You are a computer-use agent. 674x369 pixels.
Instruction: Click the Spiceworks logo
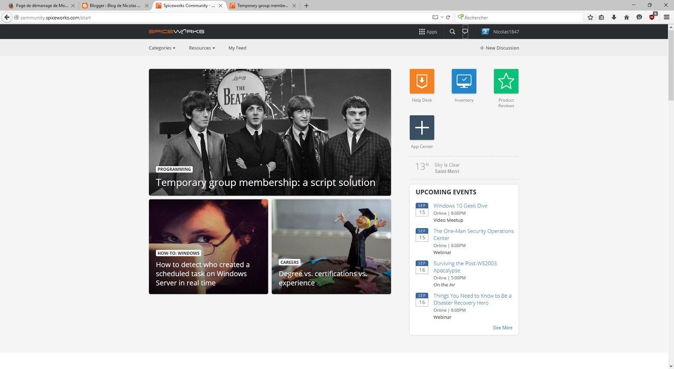(x=177, y=32)
